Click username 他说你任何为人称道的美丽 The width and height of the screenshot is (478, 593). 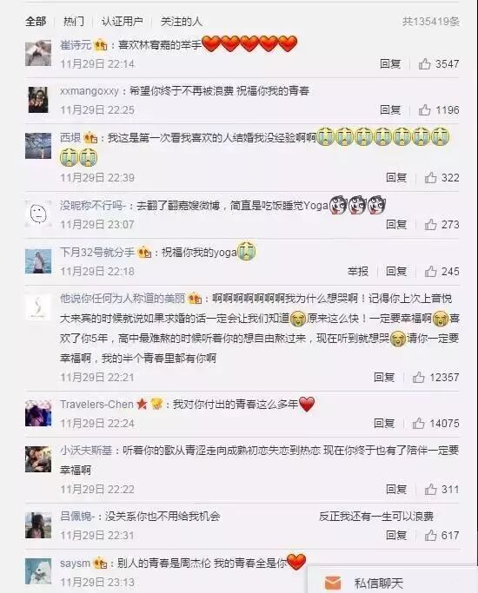click(123, 299)
